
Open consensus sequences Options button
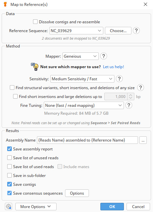click(x=77, y=193)
